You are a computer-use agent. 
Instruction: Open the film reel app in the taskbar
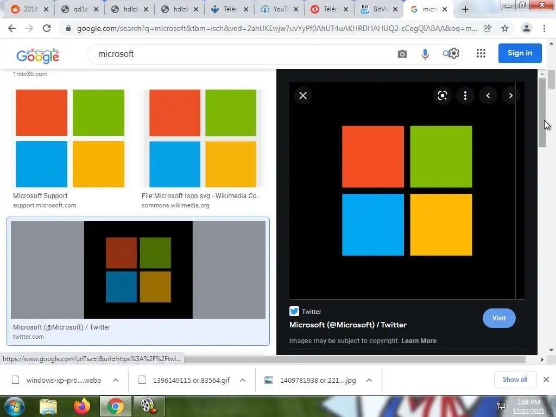(x=149, y=406)
